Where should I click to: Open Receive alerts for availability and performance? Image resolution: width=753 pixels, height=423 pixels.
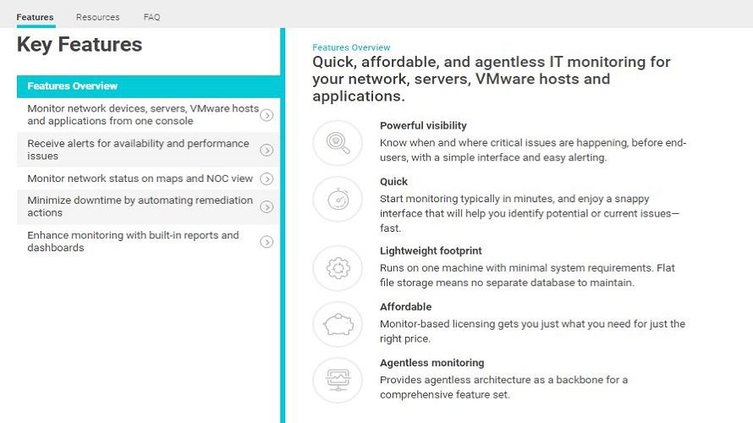[x=138, y=150]
